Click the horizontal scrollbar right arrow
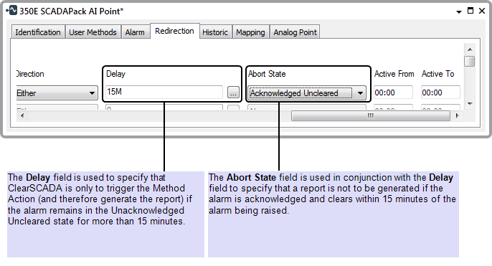 (457, 115)
